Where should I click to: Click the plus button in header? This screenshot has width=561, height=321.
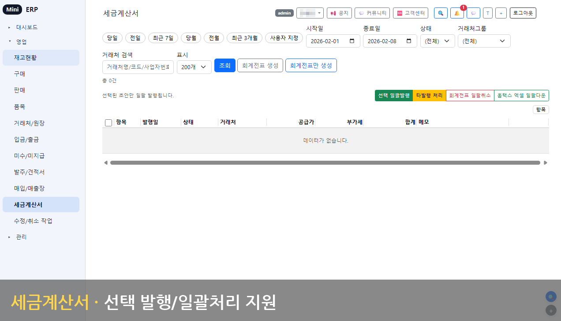coord(501,13)
